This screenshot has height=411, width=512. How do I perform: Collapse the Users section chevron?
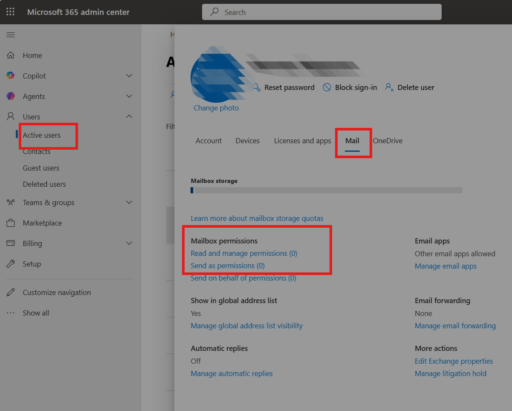click(129, 116)
